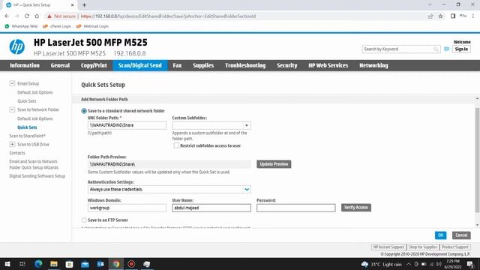Check Restrict subfolder access to user
This screenshot has width=480, height=270.
click(x=176, y=145)
